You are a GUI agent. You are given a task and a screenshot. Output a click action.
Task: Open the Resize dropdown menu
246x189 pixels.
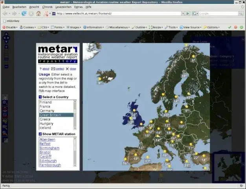click(156, 27)
